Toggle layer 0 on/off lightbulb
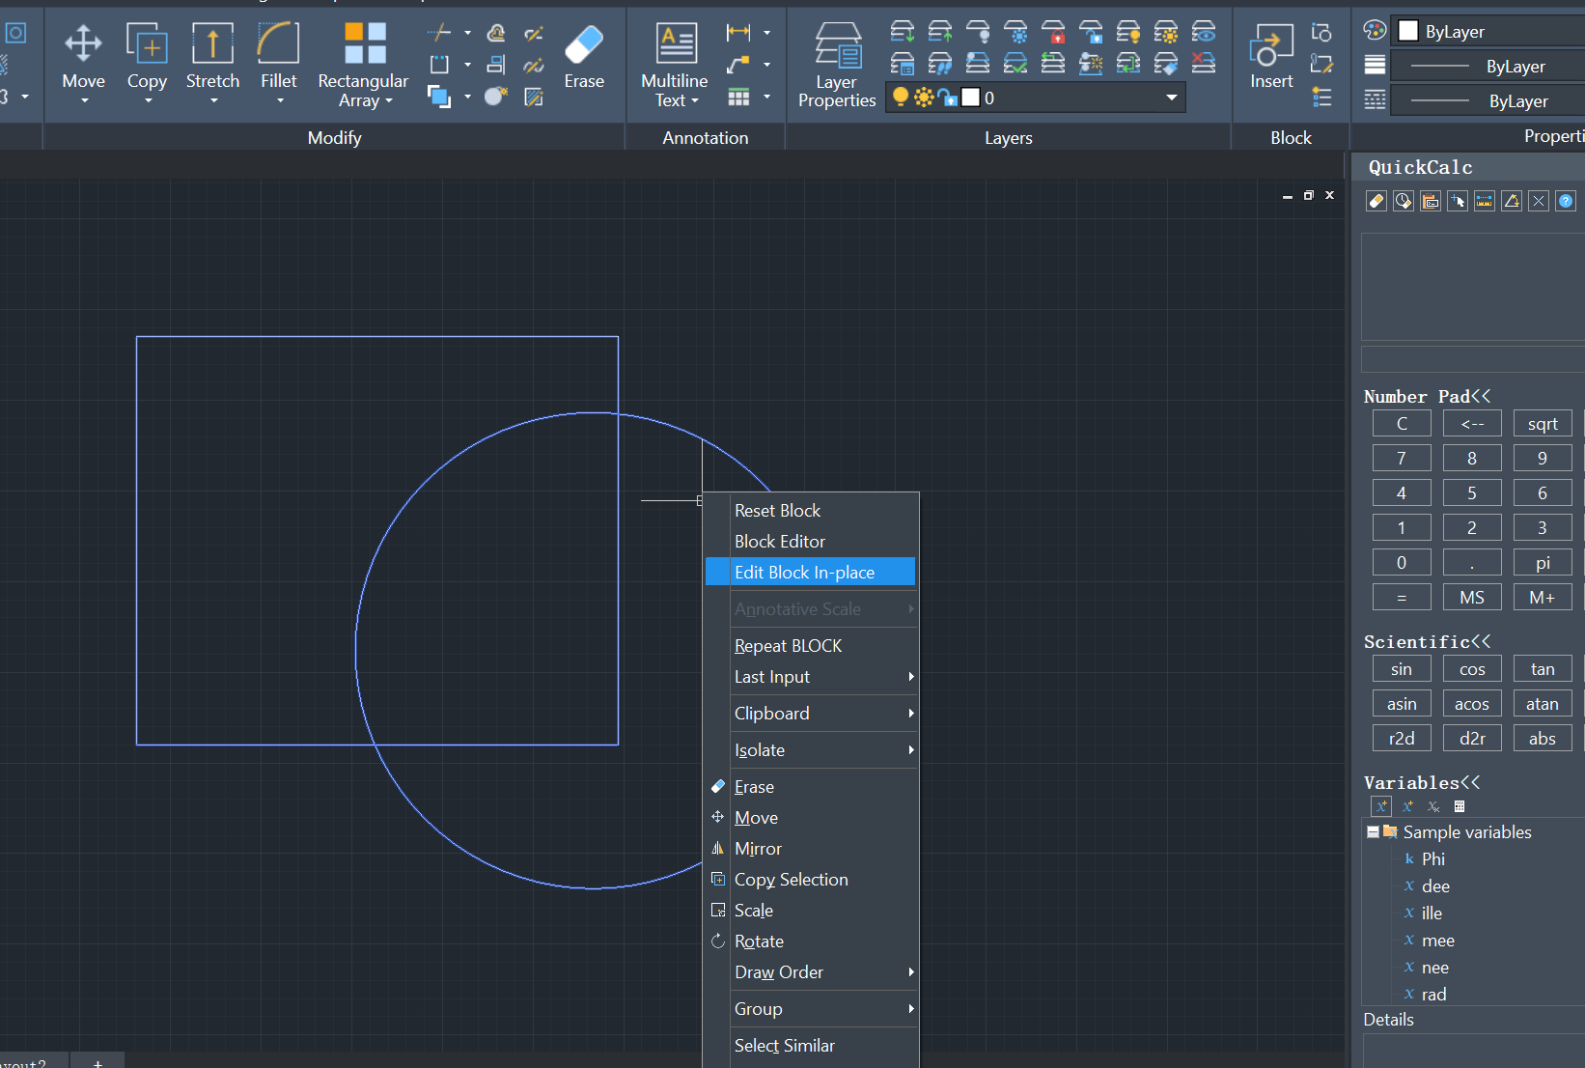 click(x=901, y=97)
